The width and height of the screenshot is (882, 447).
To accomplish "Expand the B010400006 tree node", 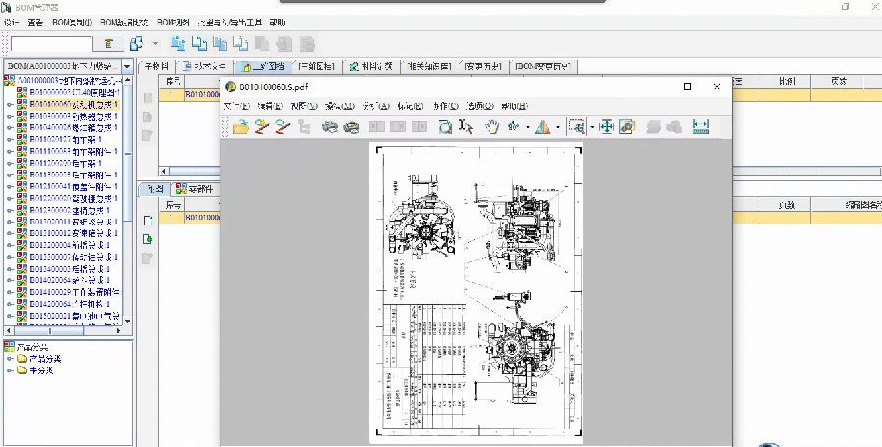I will [x=10, y=126].
